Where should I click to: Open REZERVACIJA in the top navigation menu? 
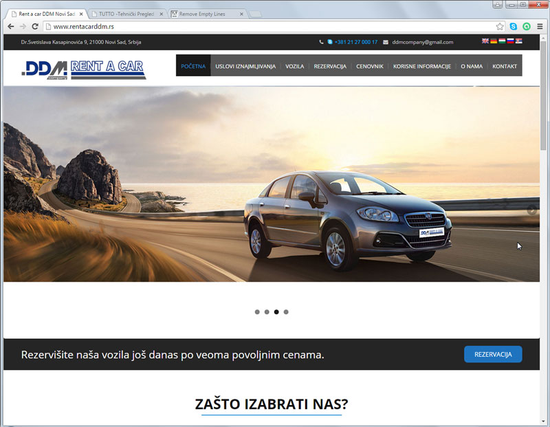point(330,66)
